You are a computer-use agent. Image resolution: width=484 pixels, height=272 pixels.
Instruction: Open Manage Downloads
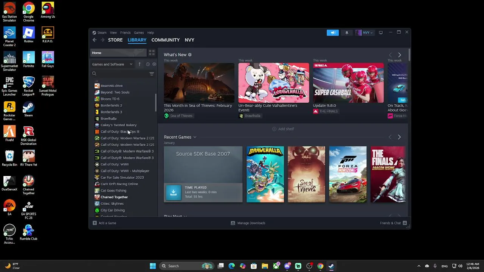(248, 223)
